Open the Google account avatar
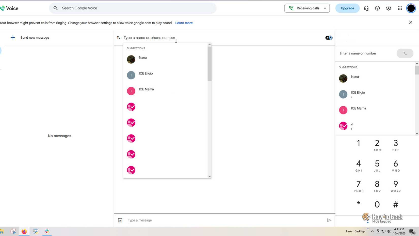 point(411,8)
